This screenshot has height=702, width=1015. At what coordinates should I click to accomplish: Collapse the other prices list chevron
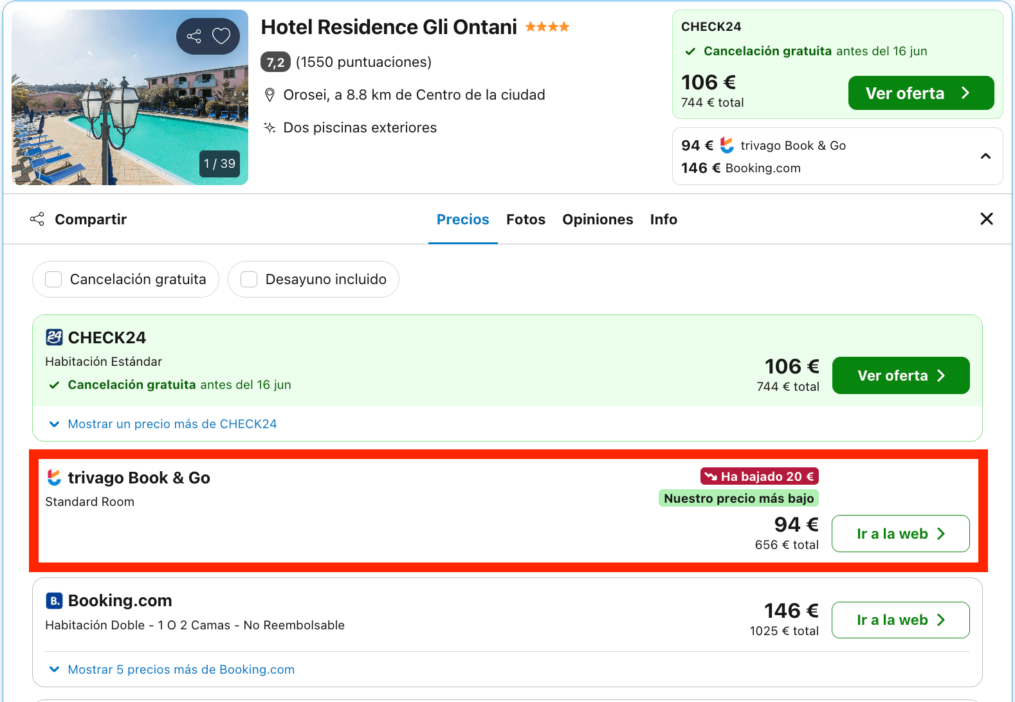pos(985,156)
